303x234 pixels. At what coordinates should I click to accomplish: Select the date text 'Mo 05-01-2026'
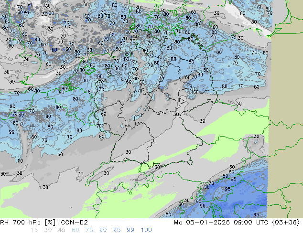[x=202, y=223]
